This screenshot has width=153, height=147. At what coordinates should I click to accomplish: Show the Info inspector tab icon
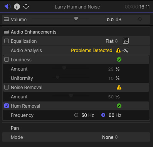(x=17, y=7)
